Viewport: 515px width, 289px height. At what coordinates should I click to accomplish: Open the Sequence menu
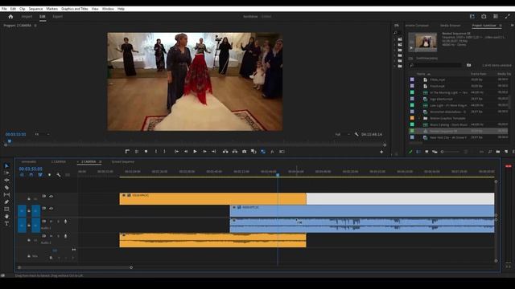tap(35, 9)
